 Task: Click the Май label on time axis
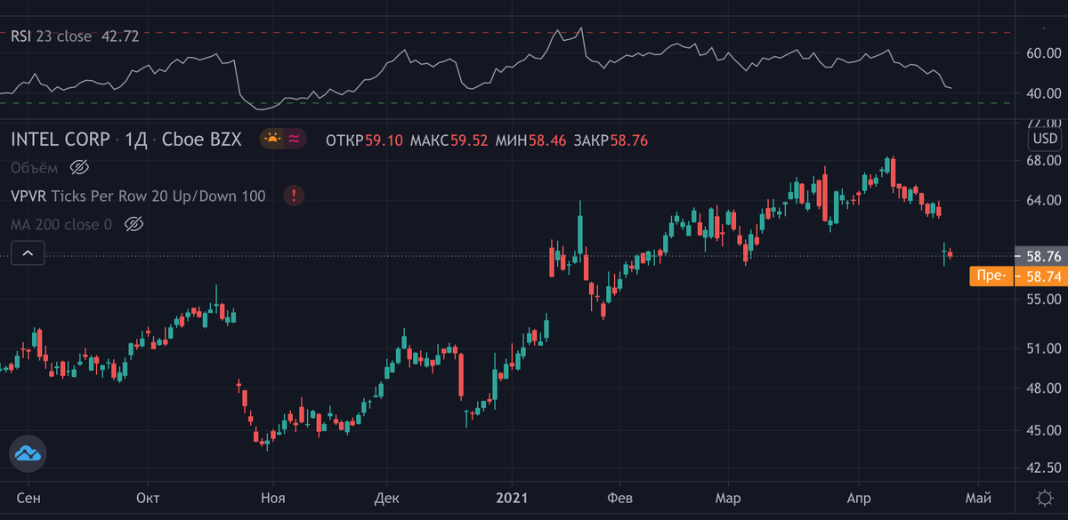tap(978, 497)
